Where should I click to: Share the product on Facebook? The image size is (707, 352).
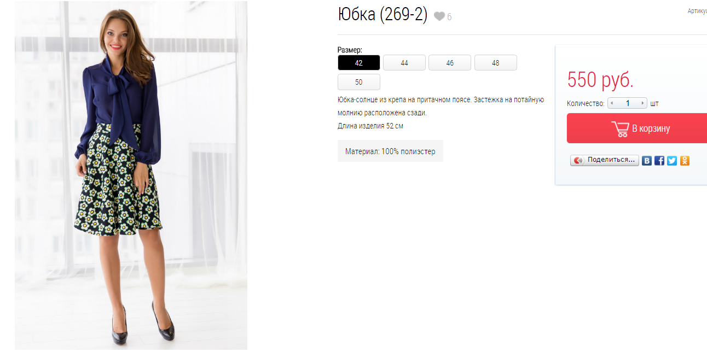point(659,161)
